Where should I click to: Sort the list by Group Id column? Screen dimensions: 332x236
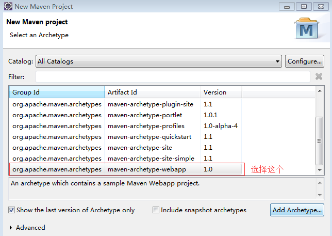click(x=57, y=92)
